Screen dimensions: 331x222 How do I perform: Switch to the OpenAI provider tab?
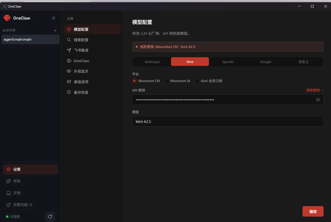point(227,62)
